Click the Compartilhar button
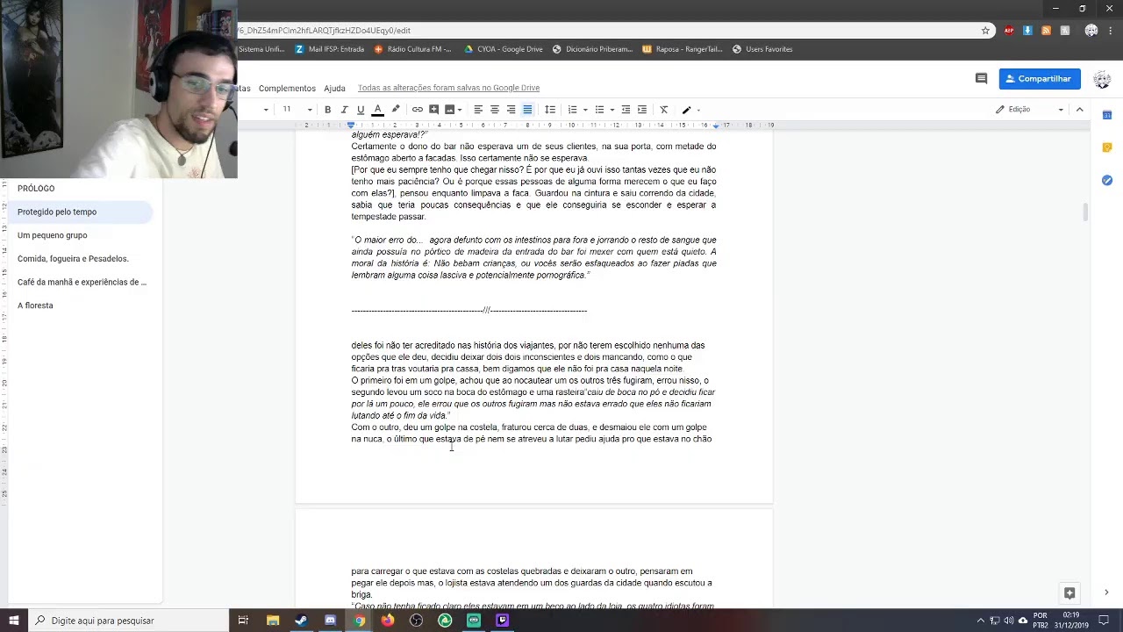This screenshot has width=1123, height=632. click(1040, 78)
